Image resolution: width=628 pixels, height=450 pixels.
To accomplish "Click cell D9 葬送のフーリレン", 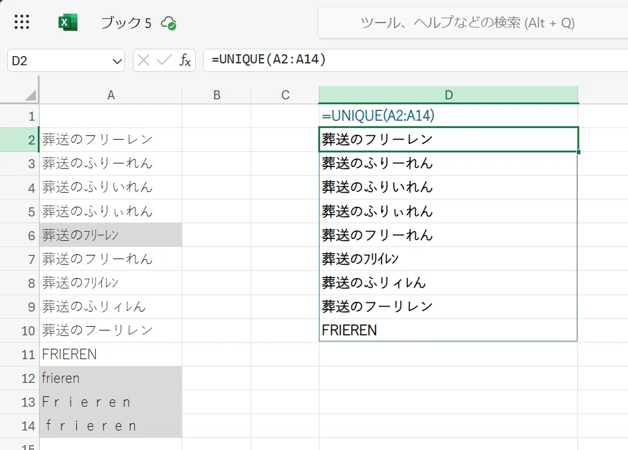I will [449, 307].
